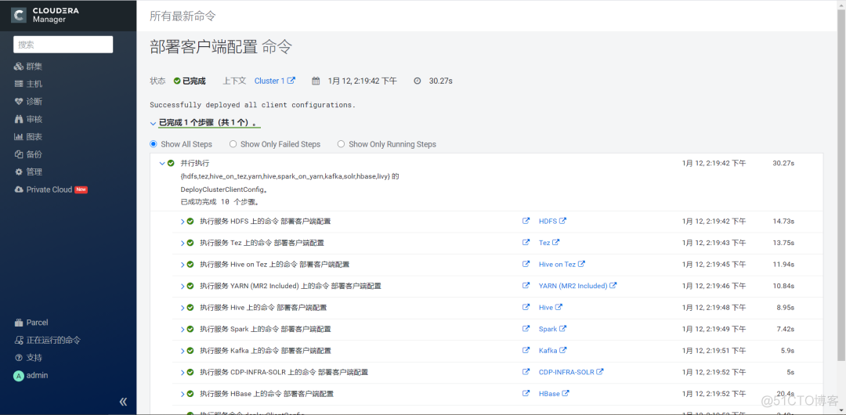Screen dimensions: 846x415
Task: Click the Clusters icon beside 群集
Action: click(18, 67)
